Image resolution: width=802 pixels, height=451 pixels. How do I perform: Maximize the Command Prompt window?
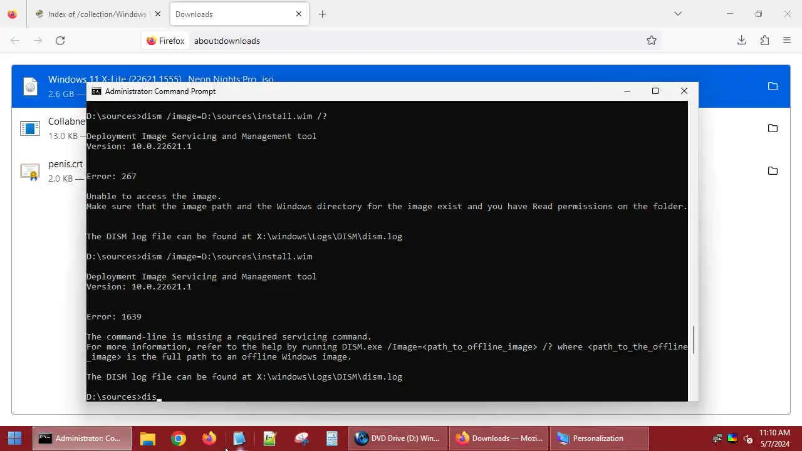[x=655, y=91]
